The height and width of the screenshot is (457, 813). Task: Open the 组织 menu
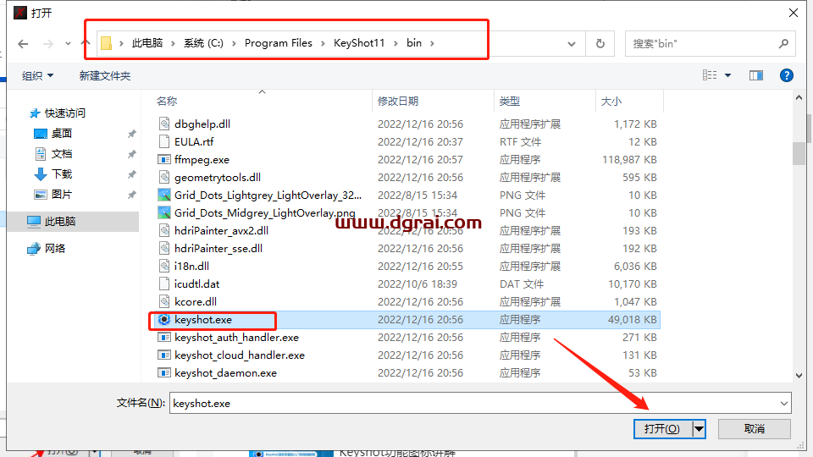pyautogui.click(x=37, y=75)
